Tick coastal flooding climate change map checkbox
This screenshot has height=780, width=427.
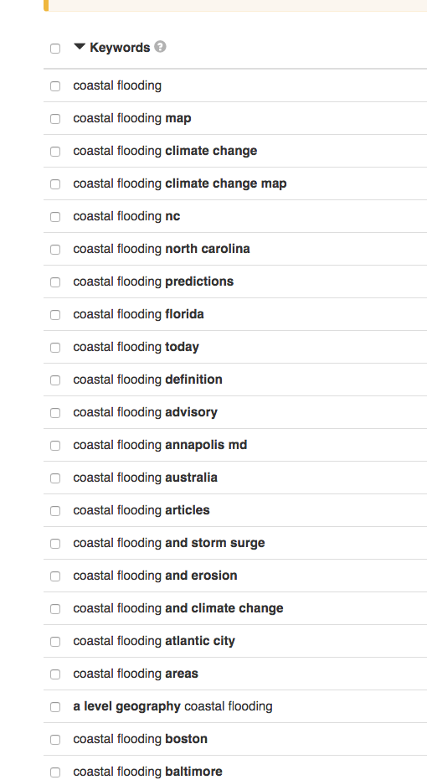tap(55, 184)
